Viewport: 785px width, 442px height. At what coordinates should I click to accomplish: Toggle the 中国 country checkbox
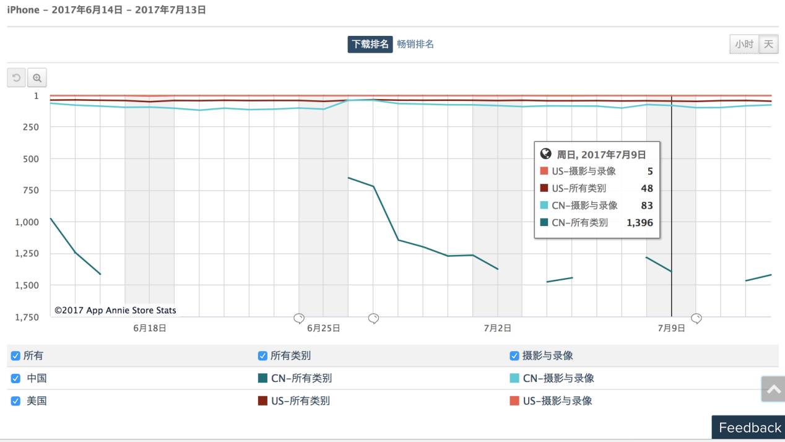[15, 378]
